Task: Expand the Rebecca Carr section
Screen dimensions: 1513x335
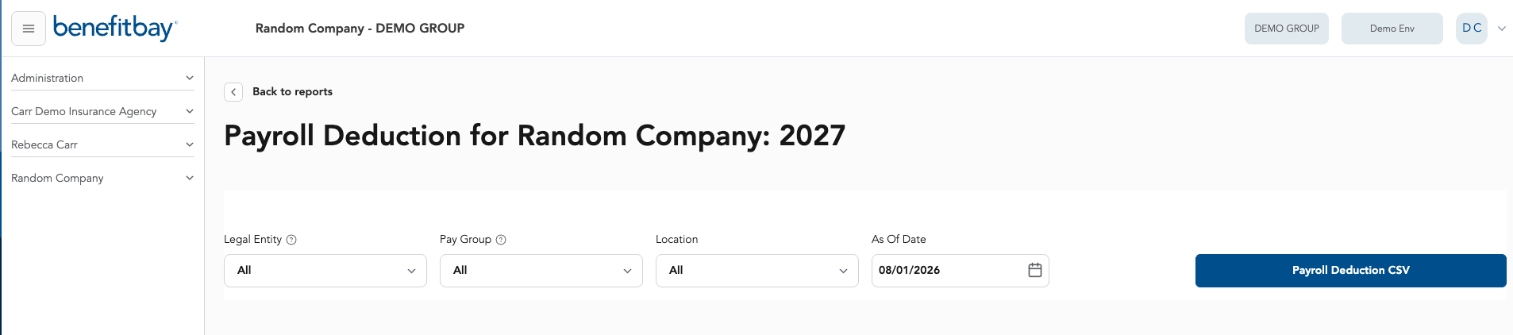Action: coord(102,144)
